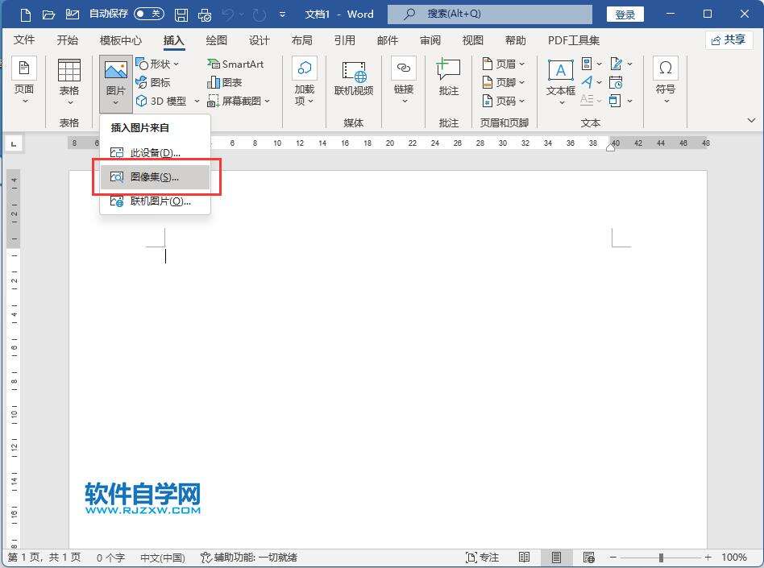
Task: Click the 共享 share button
Action: coord(728,40)
